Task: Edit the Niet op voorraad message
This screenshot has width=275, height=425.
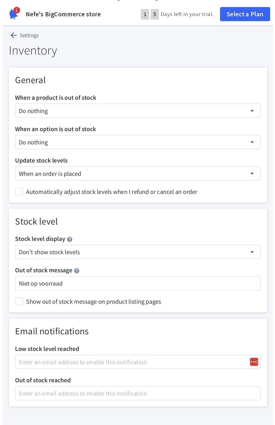Action: coord(138,283)
